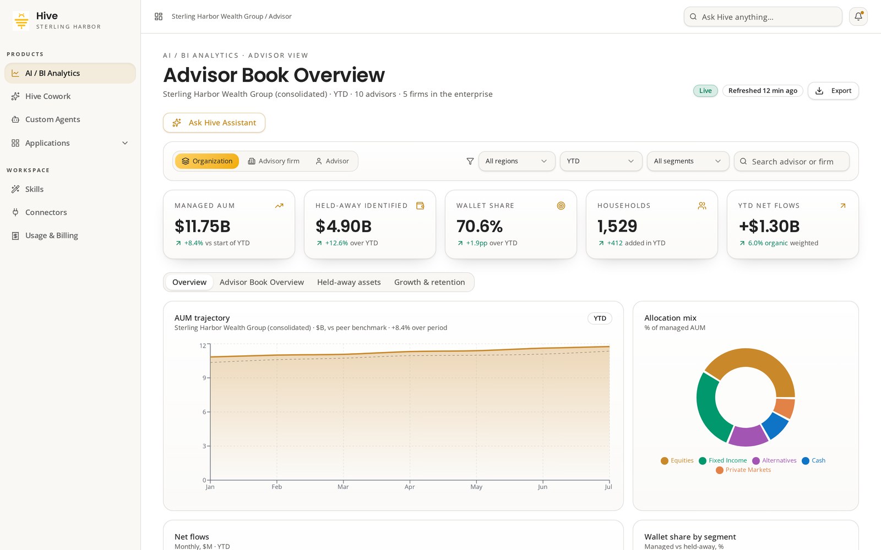The height and width of the screenshot is (550, 881).
Task: Click the Fixed Income donut segment
Action: [x=708, y=410]
